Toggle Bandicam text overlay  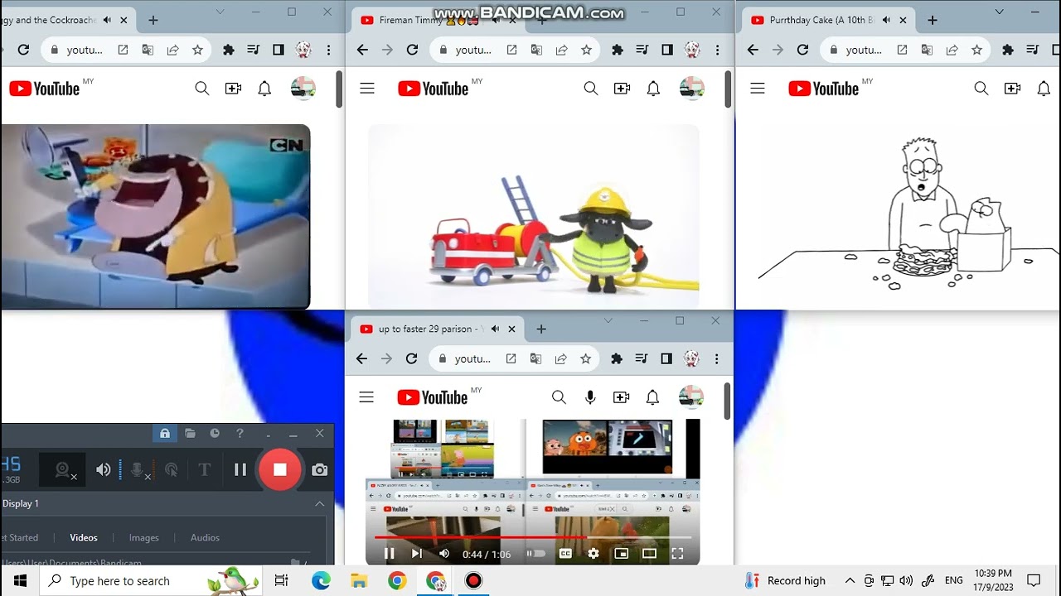tap(205, 470)
